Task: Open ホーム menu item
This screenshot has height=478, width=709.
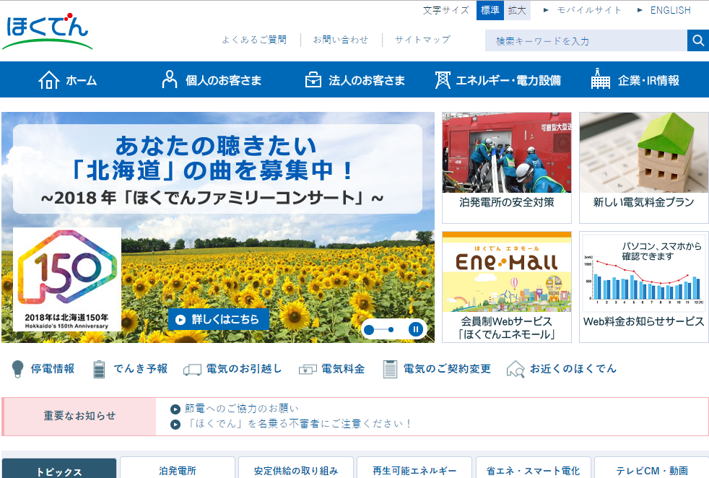Action: (67, 80)
